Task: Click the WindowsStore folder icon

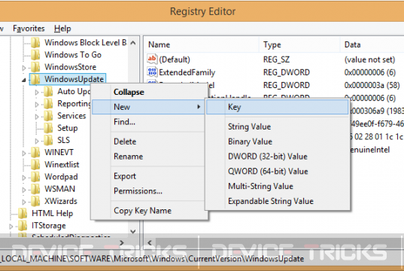Action: (x=35, y=67)
